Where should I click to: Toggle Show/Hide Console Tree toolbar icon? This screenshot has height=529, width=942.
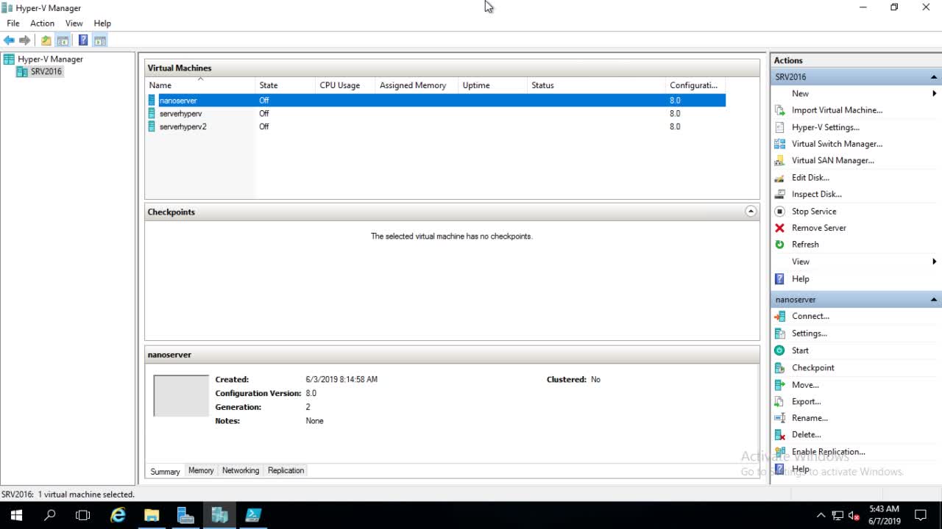63,40
